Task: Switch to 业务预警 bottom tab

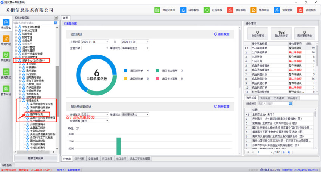Action: pyautogui.click(x=80, y=159)
